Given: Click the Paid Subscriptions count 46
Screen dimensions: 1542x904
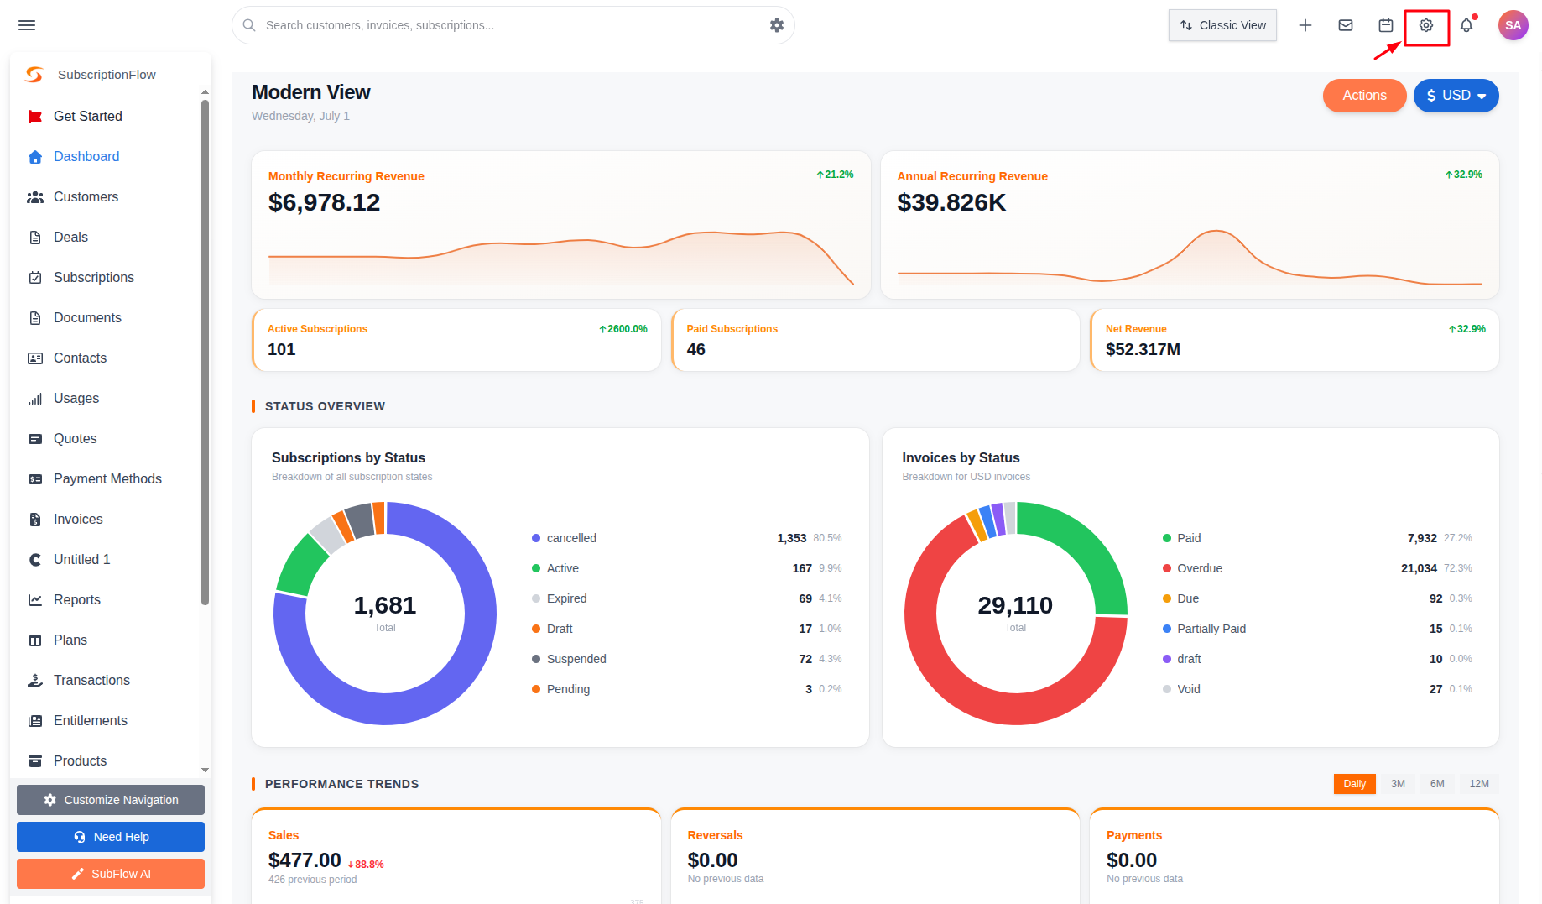Looking at the screenshot, I should (696, 349).
